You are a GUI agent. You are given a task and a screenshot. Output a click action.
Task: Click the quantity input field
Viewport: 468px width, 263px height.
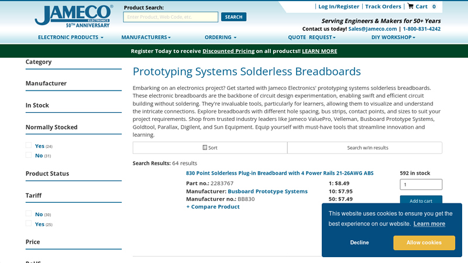coord(421,184)
